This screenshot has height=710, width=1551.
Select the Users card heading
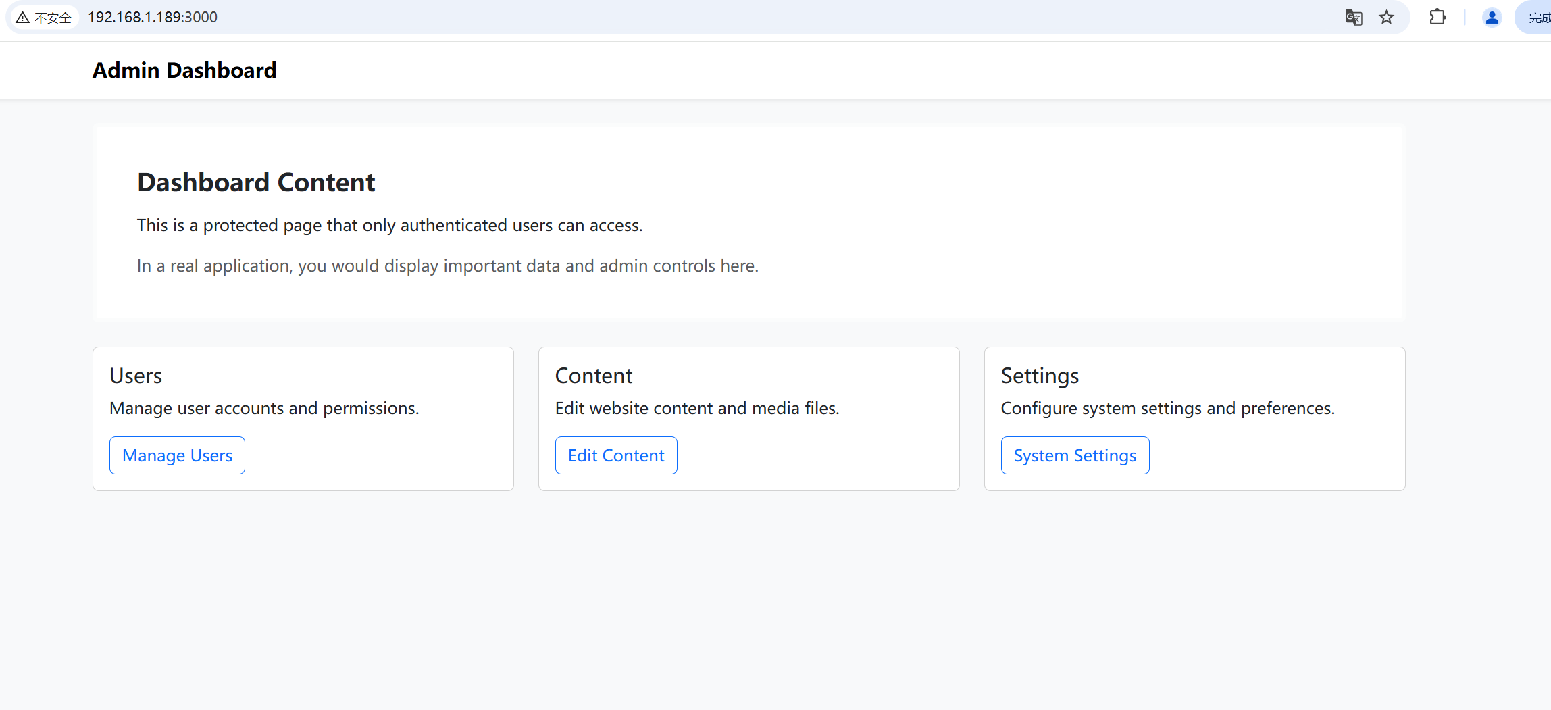[136, 376]
